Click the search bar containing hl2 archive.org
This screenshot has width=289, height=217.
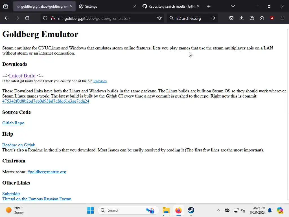tap(192, 18)
